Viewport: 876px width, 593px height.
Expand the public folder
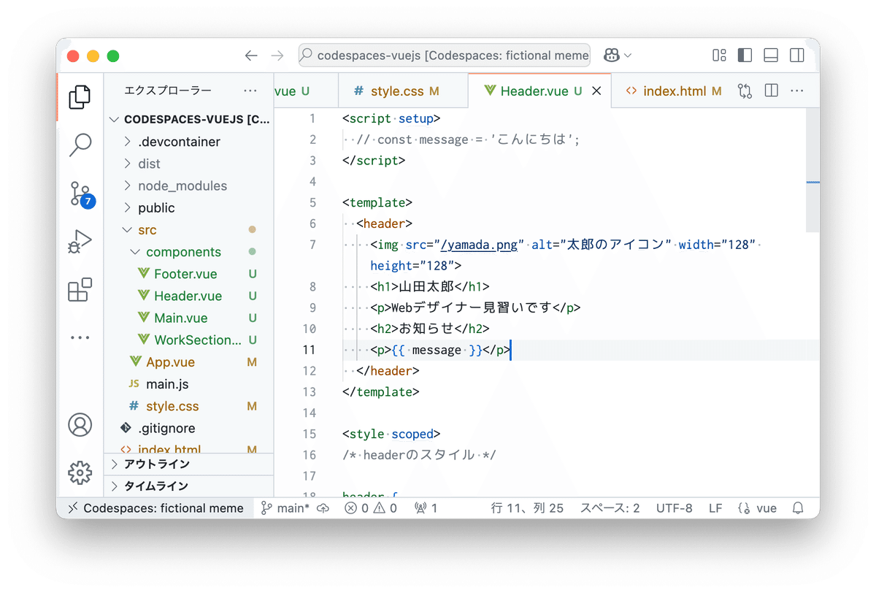[190, 207]
